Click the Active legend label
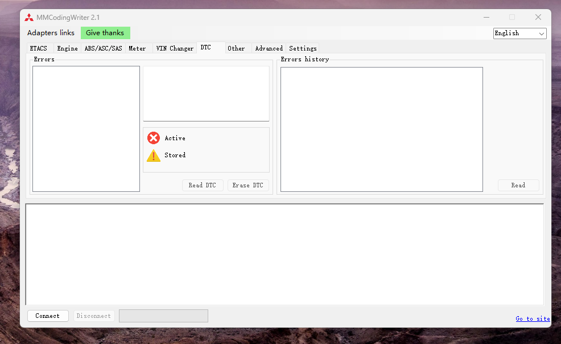Viewport: 561px width, 344px height. (175, 138)
